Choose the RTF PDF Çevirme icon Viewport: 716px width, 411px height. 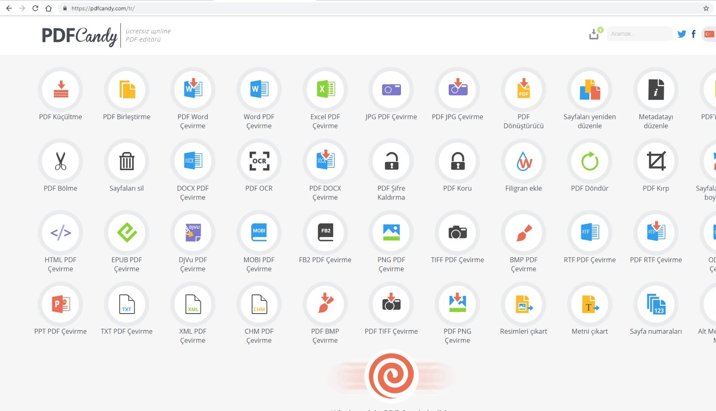click(590, 233)
